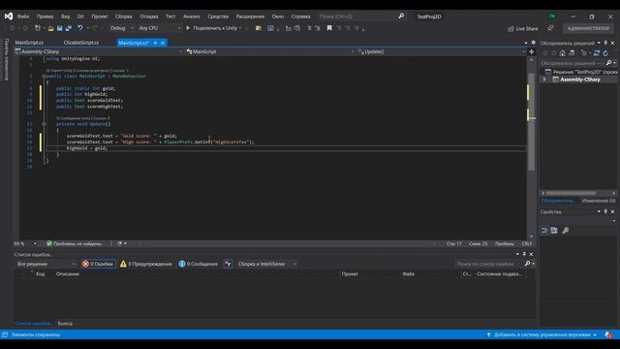Toggle the 0 Предупреждения warnings filter

point(146,264)
